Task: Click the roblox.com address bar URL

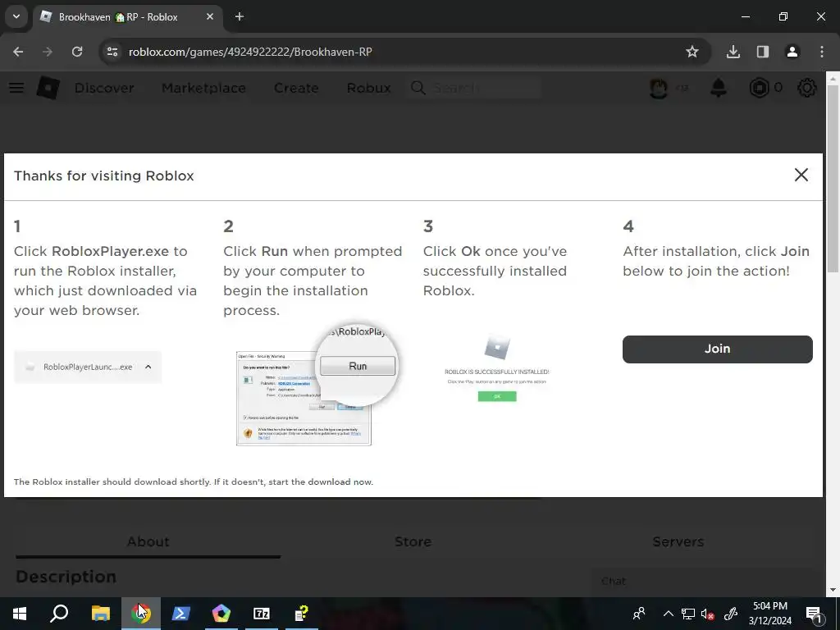Action: click(250, 52)
